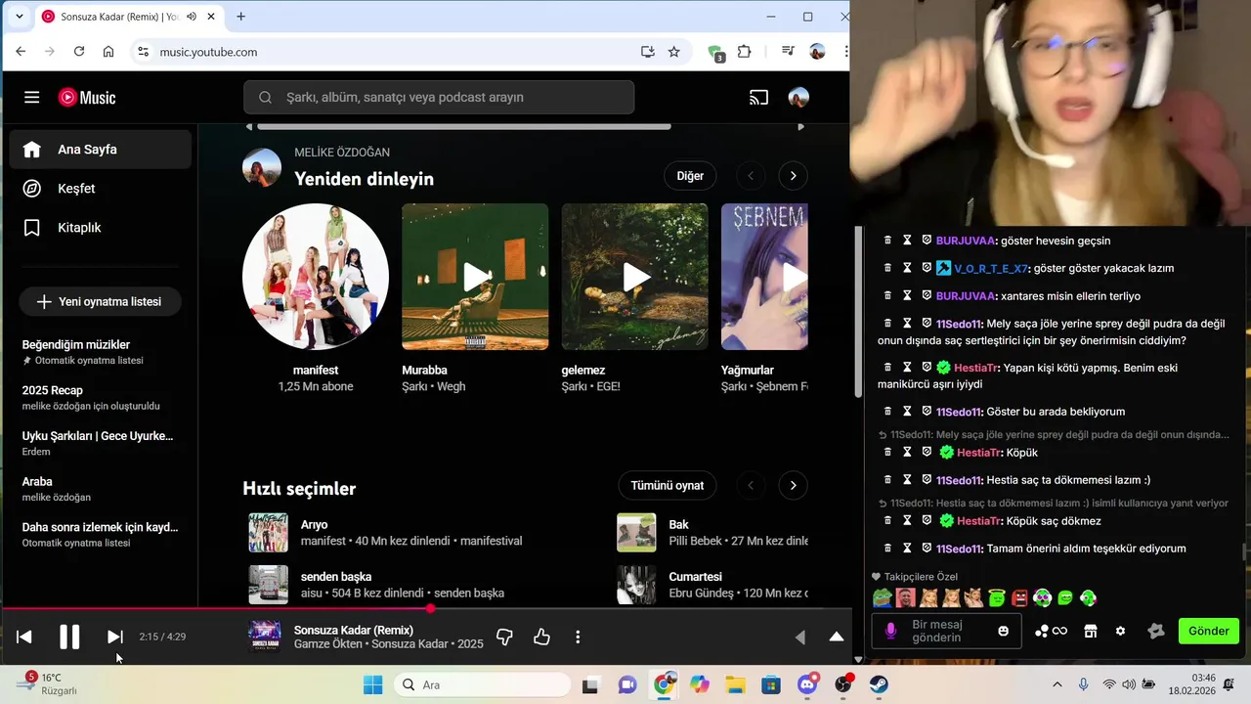Open the Cast to device icon

tap(759, 98)
